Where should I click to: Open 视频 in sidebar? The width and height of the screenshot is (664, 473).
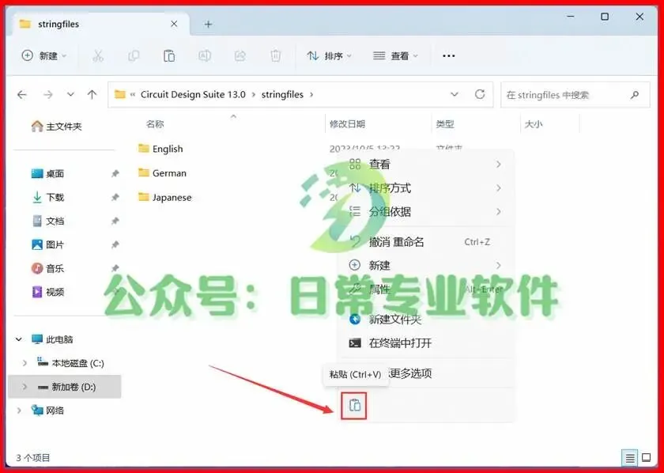pyautogui.click(x=48, y=292)
